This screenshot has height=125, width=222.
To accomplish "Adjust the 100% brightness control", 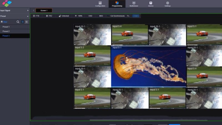I will [79, 16].
